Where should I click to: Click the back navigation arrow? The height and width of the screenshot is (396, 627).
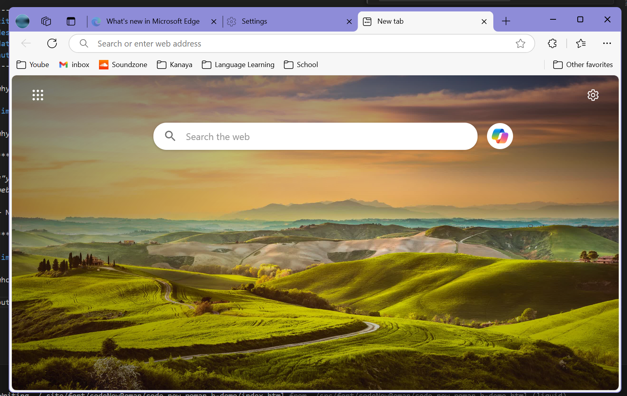[x=26, y=43]
